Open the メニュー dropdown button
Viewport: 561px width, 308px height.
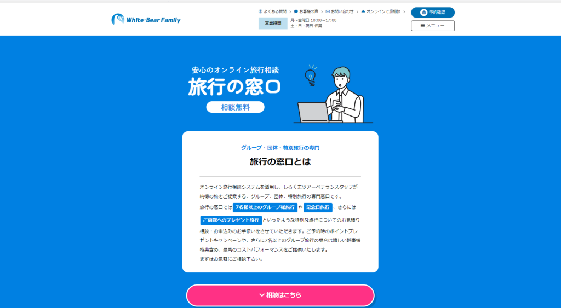433,26
